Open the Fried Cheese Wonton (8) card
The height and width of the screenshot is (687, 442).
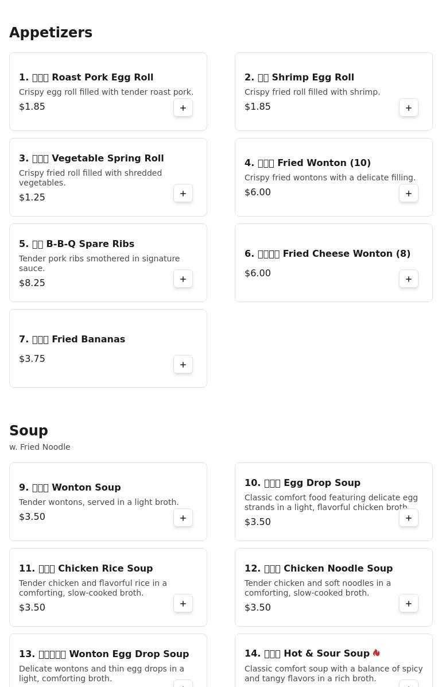point(334,263)
